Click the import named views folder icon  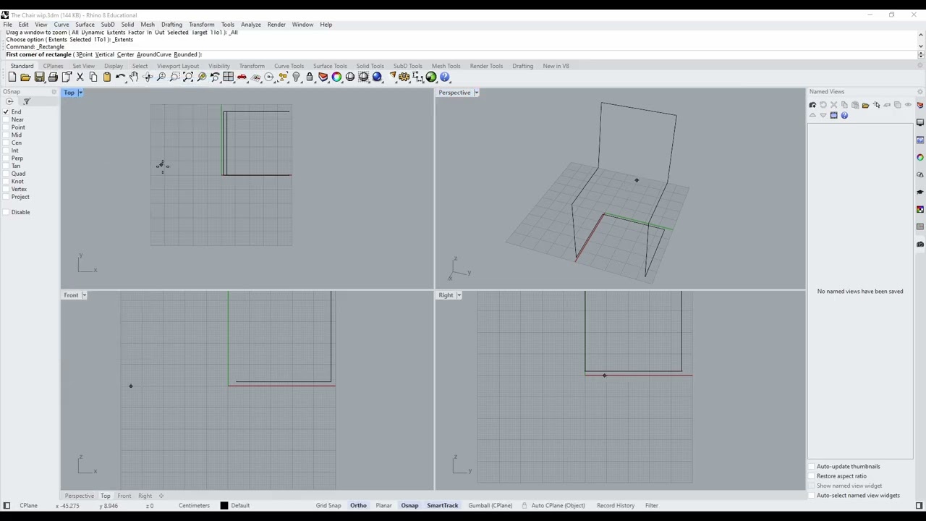coord(865,105)
